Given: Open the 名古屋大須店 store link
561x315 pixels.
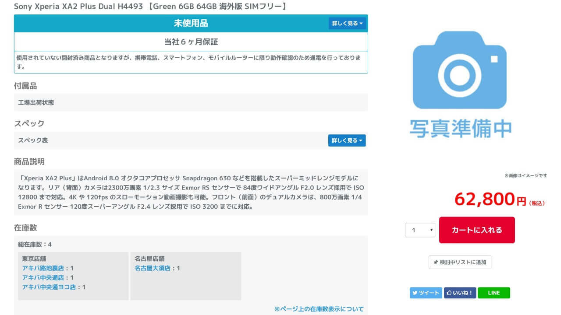Looking at the screenshot, I should 153,268.
